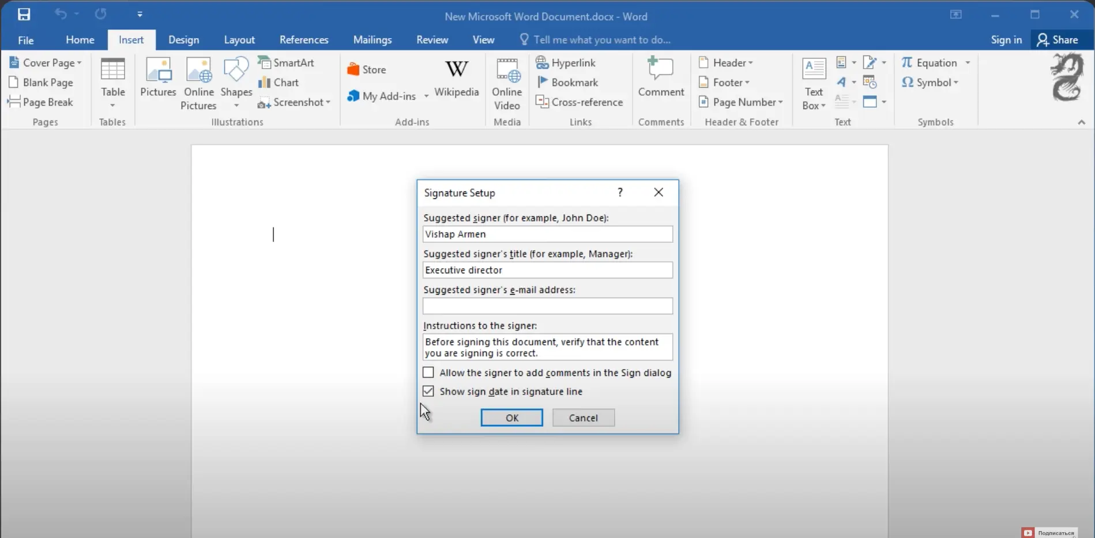Screen dimensions: 1095x538
Task: Click the Undo arrow icon
Action: click(61, 14)
